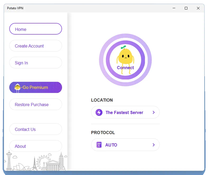Open the Home page in sidebar
This screenshot has width=208, height=175.
pos(35,29)
